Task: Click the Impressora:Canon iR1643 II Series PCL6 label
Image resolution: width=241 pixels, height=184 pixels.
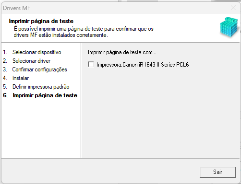Action: (143, 65)
